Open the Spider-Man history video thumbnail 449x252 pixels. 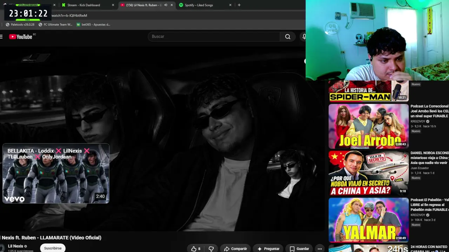click(368, 91)
